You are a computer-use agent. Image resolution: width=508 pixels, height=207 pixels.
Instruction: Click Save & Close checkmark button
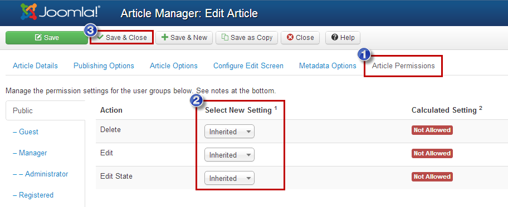(121, 38)
